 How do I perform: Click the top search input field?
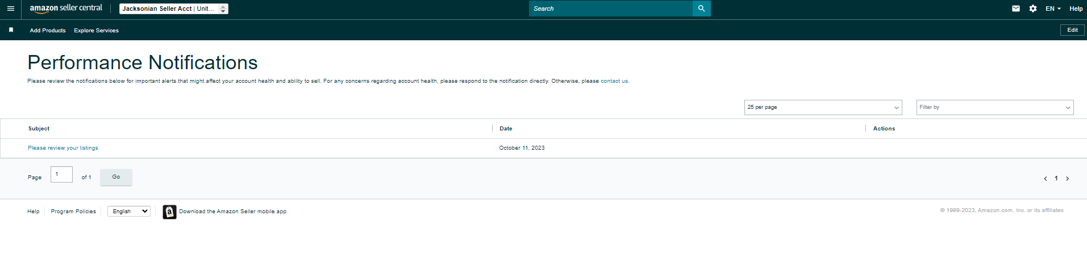coord(611,9)
